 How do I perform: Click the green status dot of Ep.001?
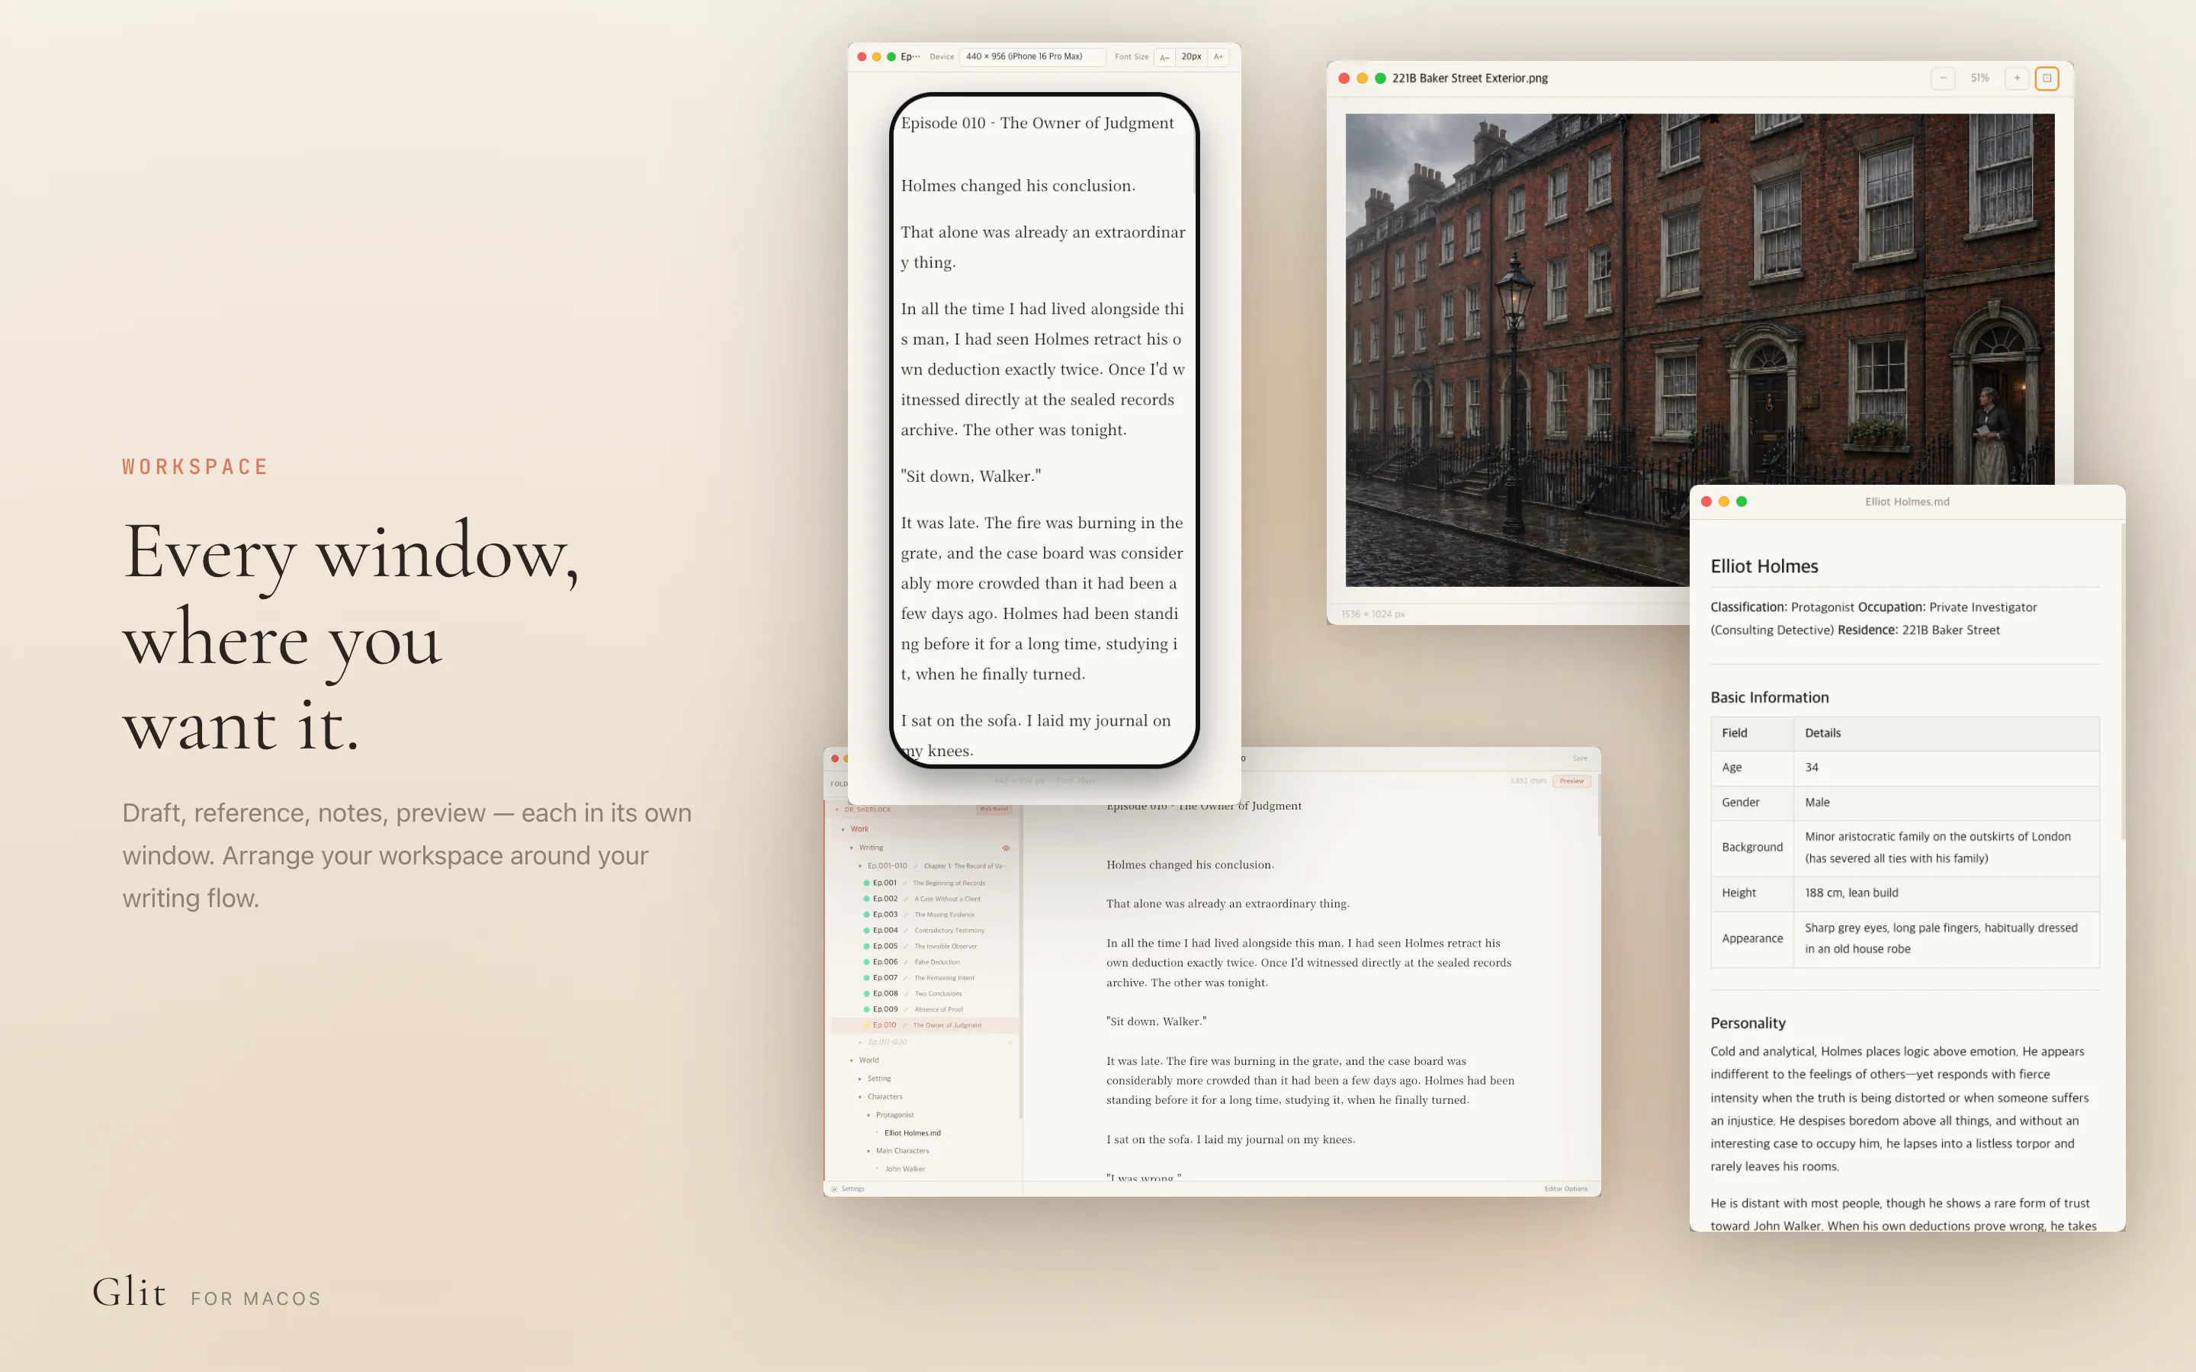click(867, 883)
